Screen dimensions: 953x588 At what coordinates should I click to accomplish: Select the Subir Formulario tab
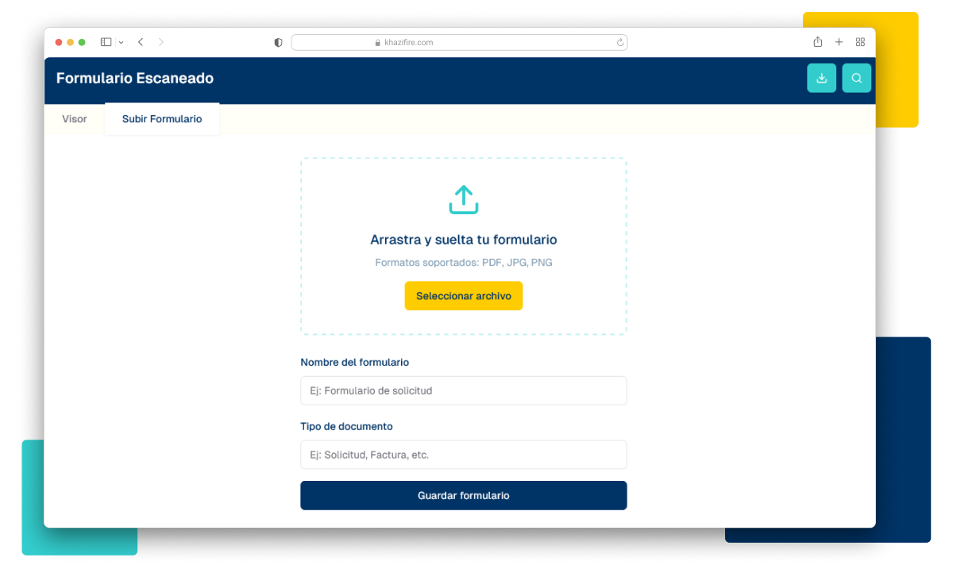pos(162,119)
